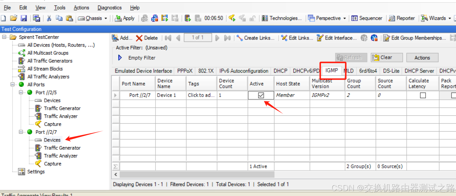The image size is (456, 196).
Task: Expand the Device 1 row arrow
Action: (x=115, y=95)
